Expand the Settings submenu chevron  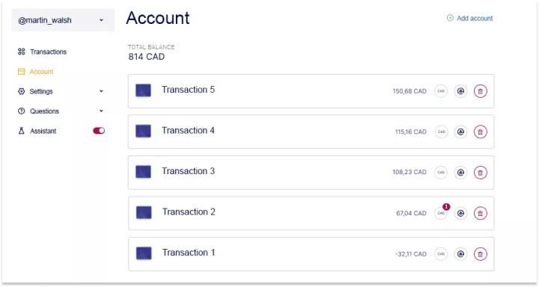[101, 91]
